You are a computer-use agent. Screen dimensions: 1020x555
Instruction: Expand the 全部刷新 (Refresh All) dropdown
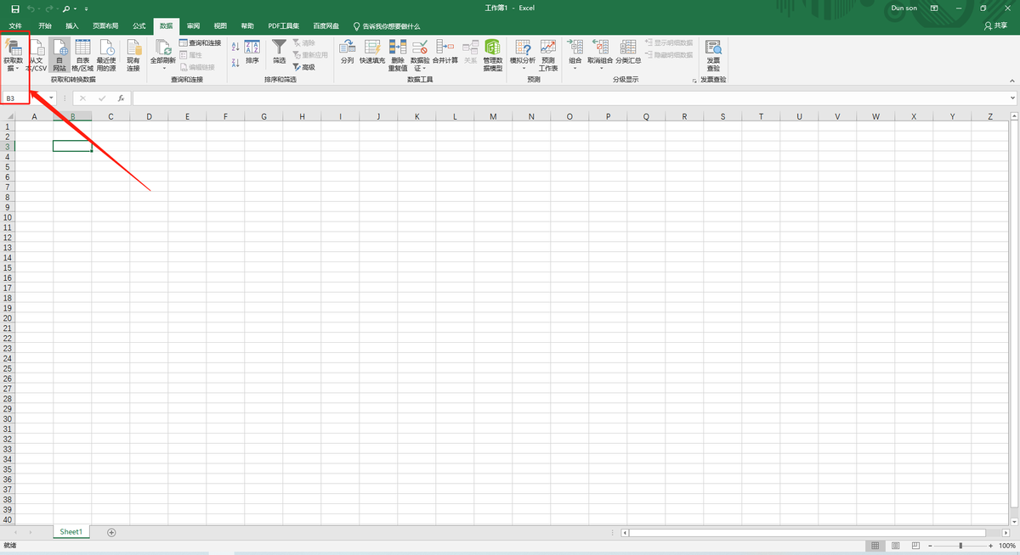pos(163,69)
